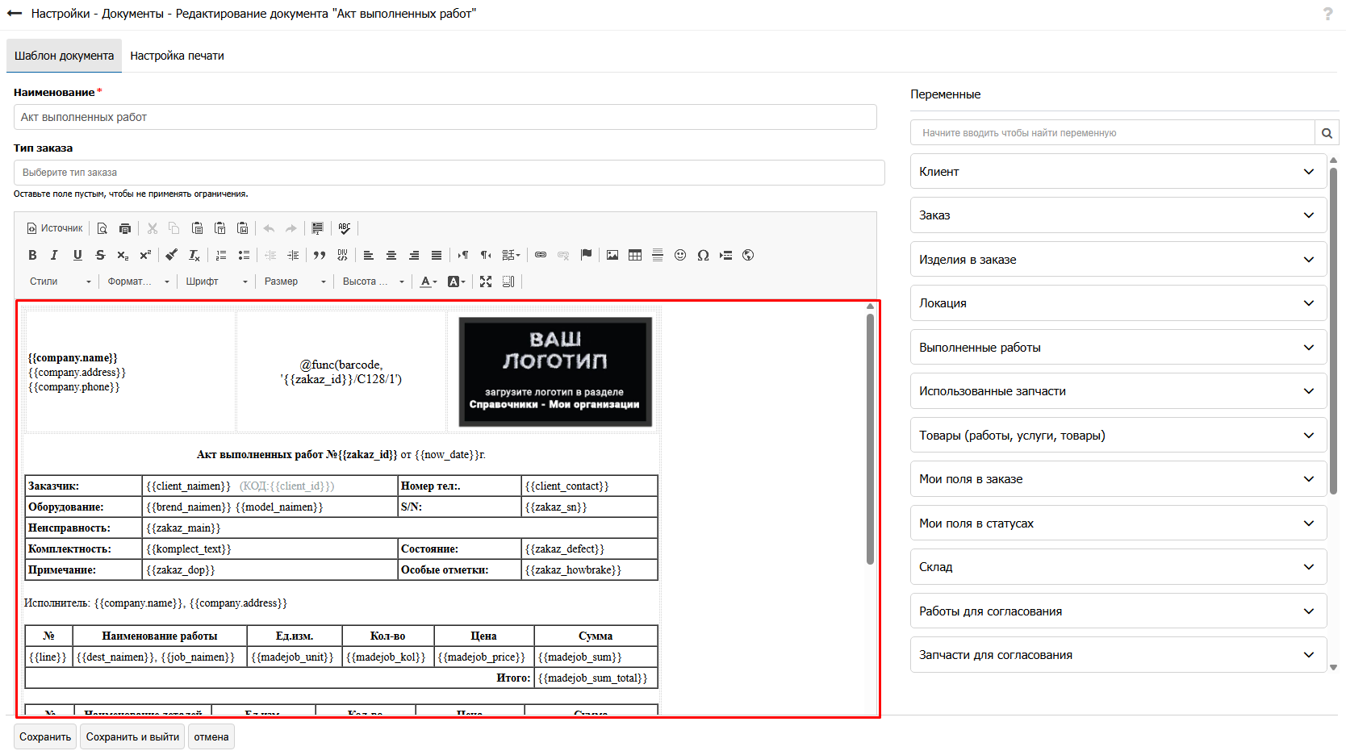Click the insert table icon
This screenshot has height=755, width=1346.
point(635,255)
